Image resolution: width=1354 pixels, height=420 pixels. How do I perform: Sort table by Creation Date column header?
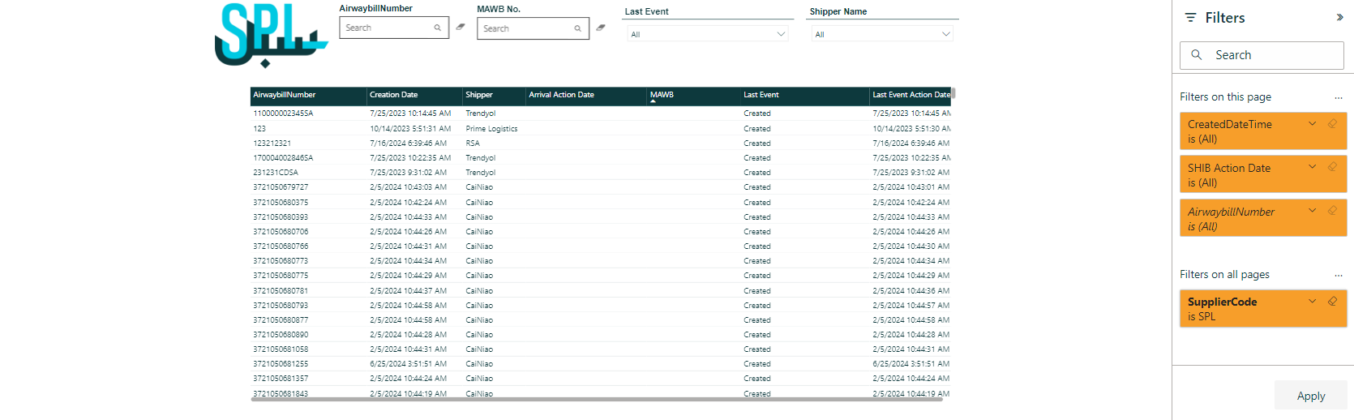[x=394, y=95]
